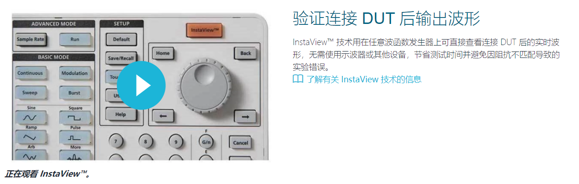The height and width of the screenshot is (184, 579).
Task: Click the left arrow key
Action: click(x=163, y=116)
